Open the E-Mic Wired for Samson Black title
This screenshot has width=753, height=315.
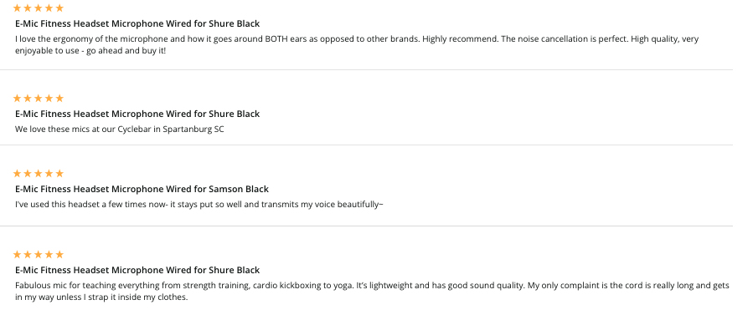click(x=142, y=189)
